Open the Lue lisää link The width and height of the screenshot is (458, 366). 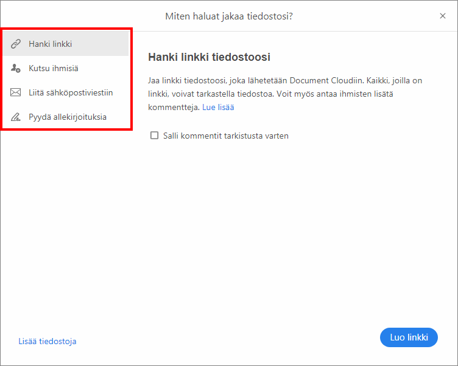(218, 107)
